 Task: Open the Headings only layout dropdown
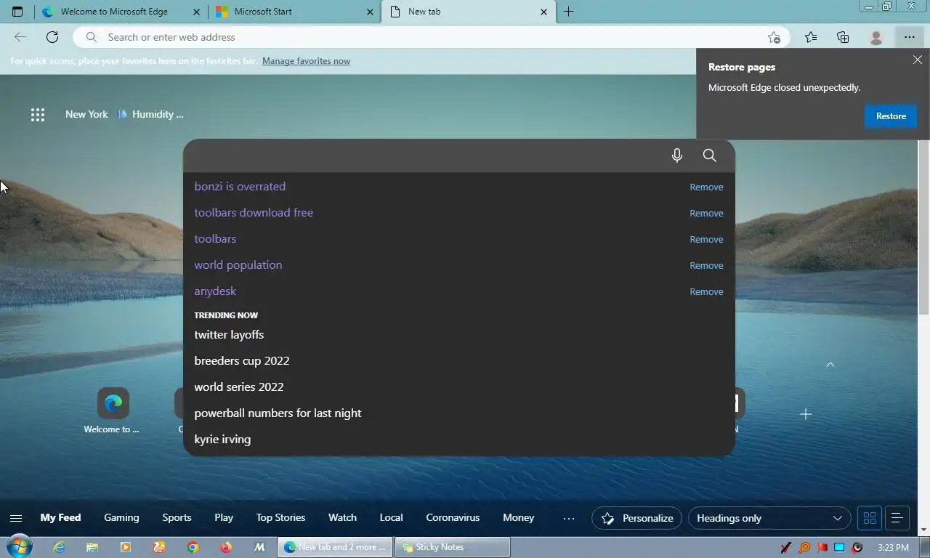click(769, 518)
